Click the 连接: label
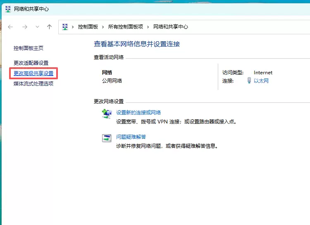Image resolution: width=310 pixels, height=225 pixels. tap(228, 81)
